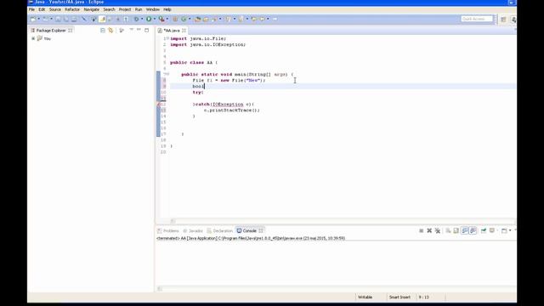Select the AA.java editor tab
The width and height of the screenshot is (544, 306).
(x=172, y=31)
